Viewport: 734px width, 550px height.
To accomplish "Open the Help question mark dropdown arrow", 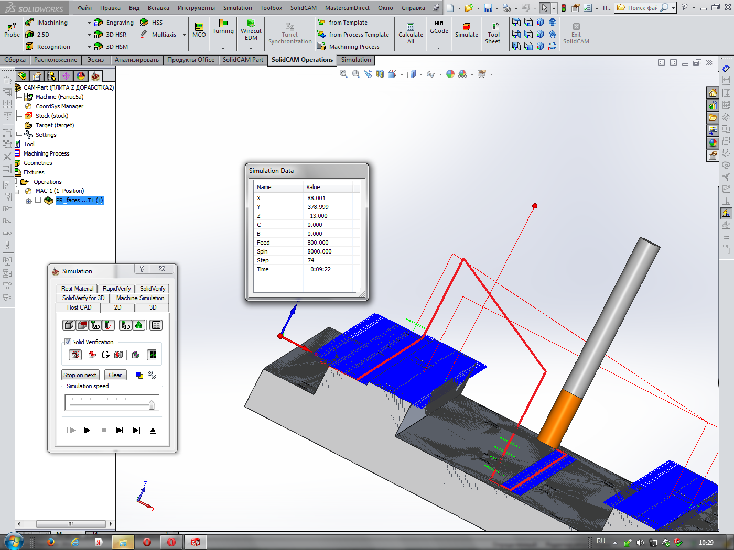I will pyautogui.click(x=694, y=8).
